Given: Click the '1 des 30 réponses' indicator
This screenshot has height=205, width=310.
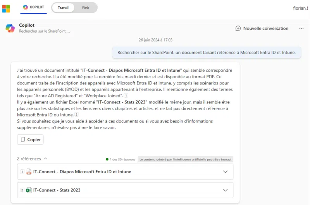Looking at the screenshot, I should pos(121,159).
